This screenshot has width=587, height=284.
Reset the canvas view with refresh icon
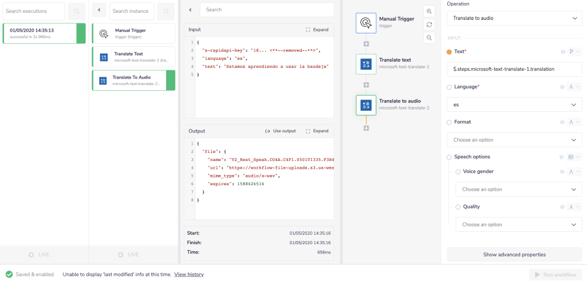tap(430, 25)
